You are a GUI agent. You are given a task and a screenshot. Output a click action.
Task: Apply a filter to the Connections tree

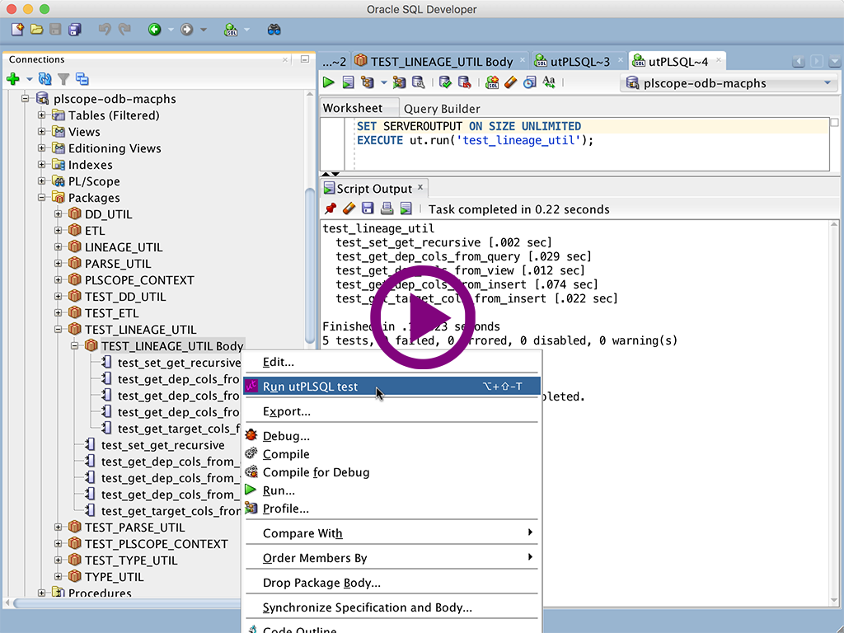coord(62,78)
